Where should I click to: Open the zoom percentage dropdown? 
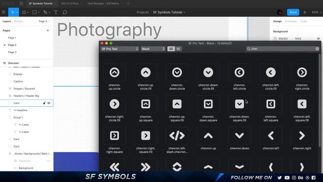[x=316, y=12]
